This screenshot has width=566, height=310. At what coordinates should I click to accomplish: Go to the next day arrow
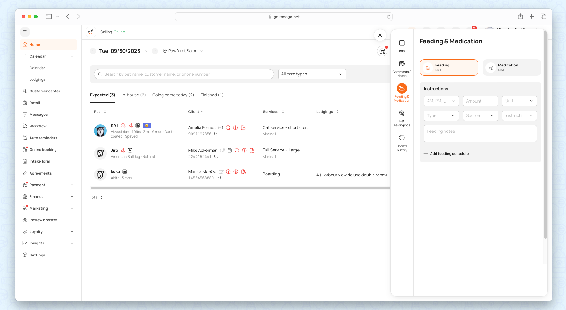click(x=155, y=51)
